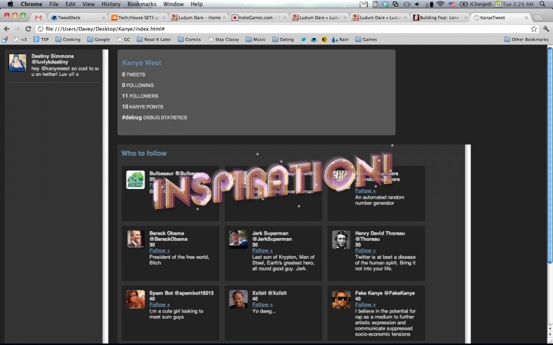
Task: Open the Dating bookmarks folder
Action: (x=283, y=39)
